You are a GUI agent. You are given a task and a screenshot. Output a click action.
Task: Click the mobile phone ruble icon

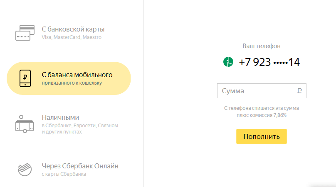click(x=25, y=78)
